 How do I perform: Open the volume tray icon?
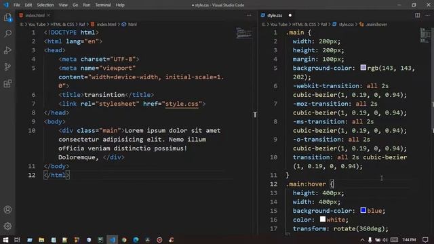click(x=385, y=239)
